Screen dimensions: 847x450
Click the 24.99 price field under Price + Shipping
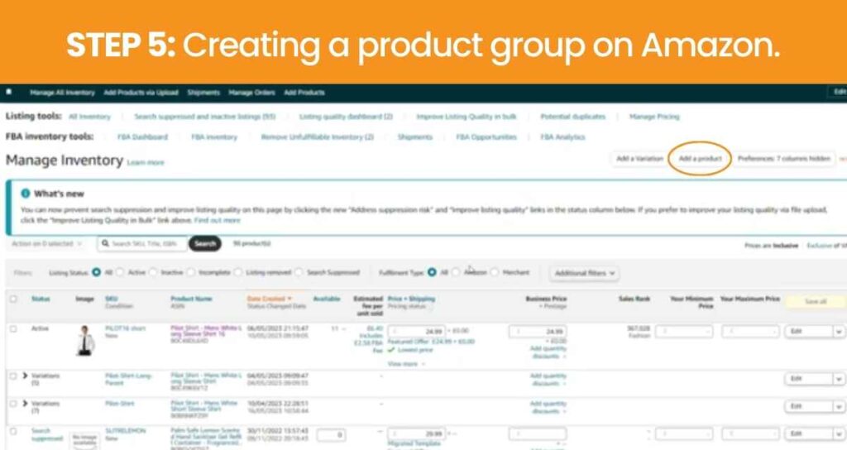pos(417,331)
